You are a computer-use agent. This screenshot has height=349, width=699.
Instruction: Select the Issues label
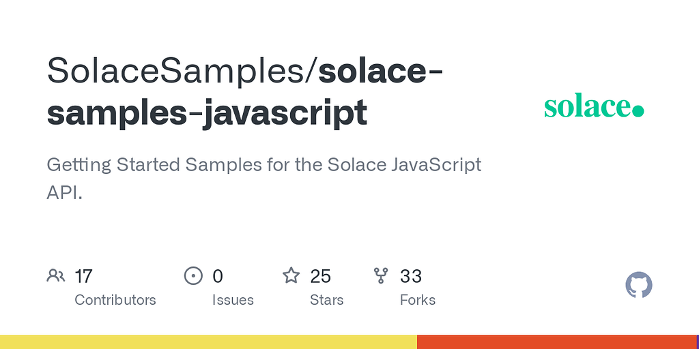[233, 300]
